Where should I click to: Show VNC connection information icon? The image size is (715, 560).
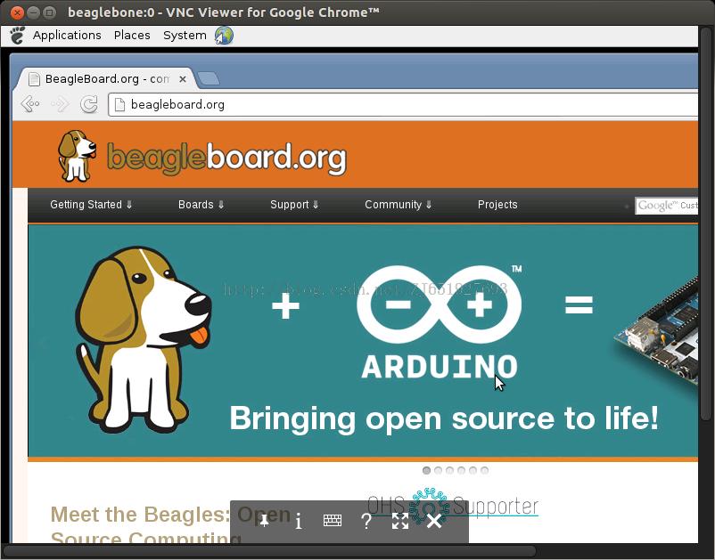coord(299,521)
